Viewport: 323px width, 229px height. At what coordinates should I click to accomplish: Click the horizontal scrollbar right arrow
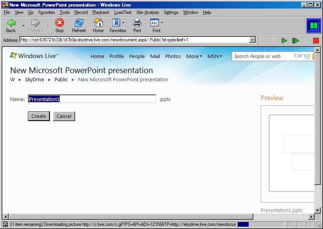311,217
